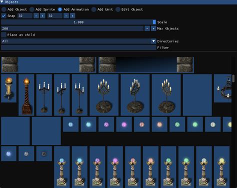The width and height of the screenshot is (237, 188).
Task: Select the first stone pillar wall thumbnail
Action: (48, 65)
